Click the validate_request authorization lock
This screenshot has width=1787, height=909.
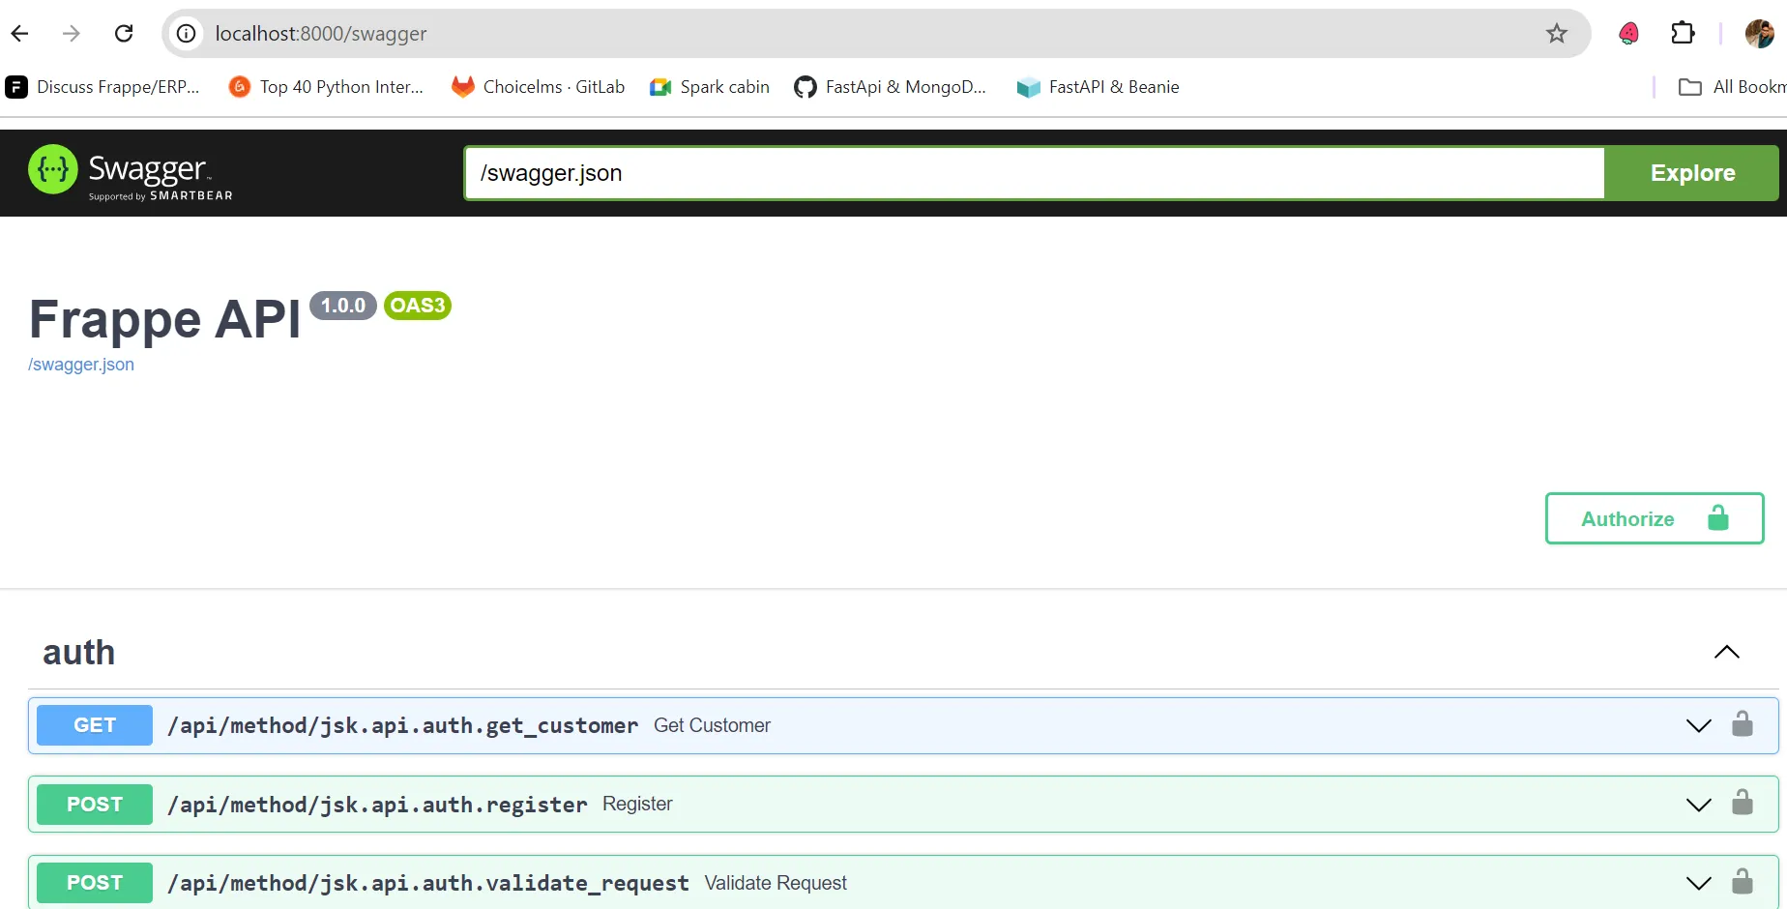[x=1743, y=881]
